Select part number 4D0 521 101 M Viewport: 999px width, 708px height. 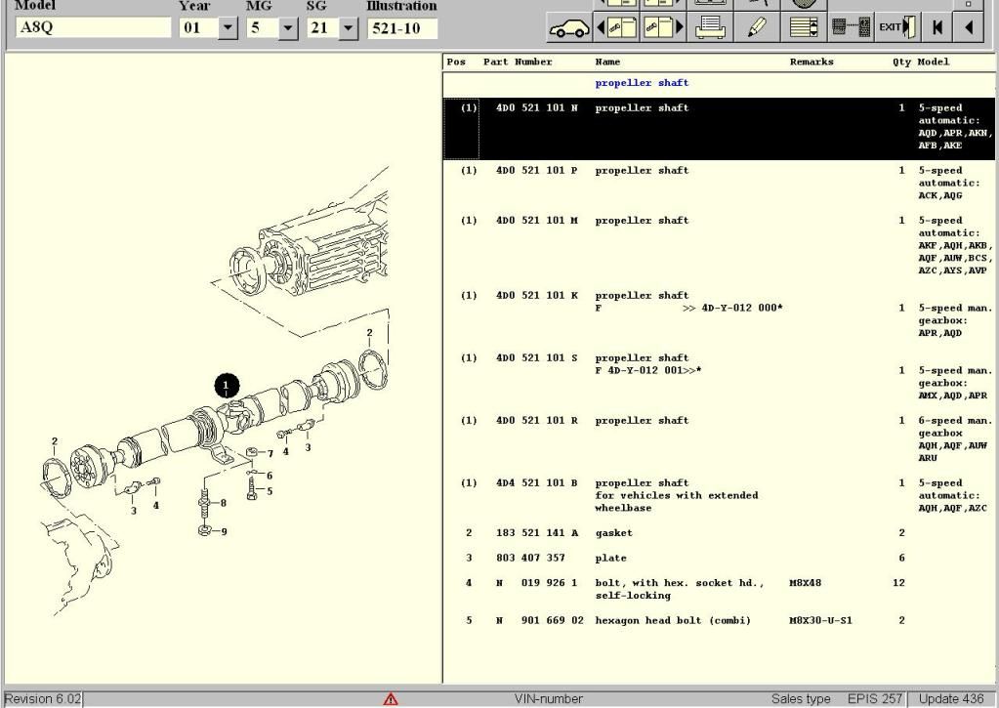tap(536, 221)
